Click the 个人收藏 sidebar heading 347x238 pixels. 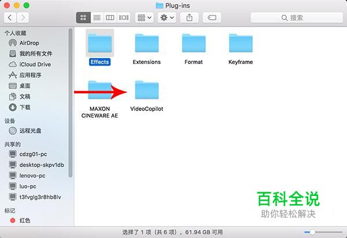click(x=15, y=33)
